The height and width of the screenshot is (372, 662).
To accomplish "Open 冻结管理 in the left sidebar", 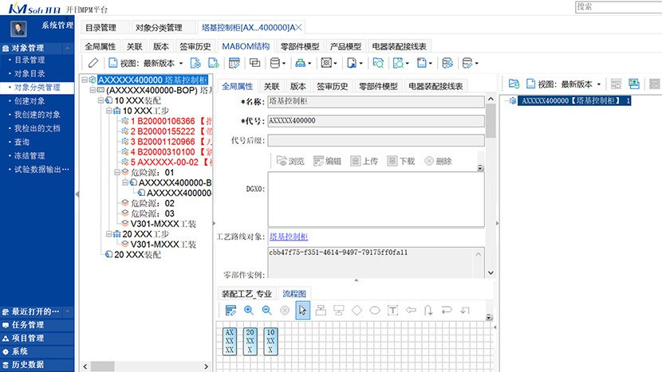I will tap(30, 155).
